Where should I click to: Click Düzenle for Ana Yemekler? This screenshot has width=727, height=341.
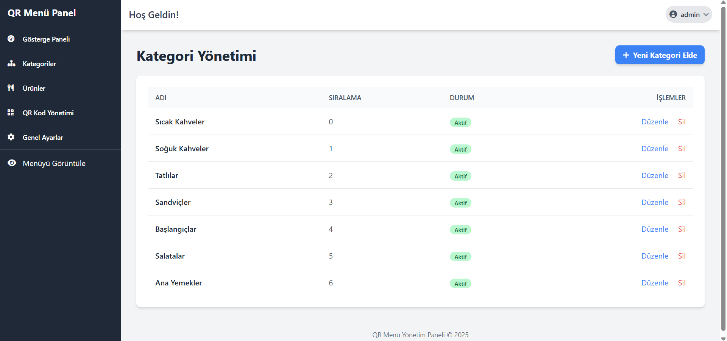[x=655, y=283]
